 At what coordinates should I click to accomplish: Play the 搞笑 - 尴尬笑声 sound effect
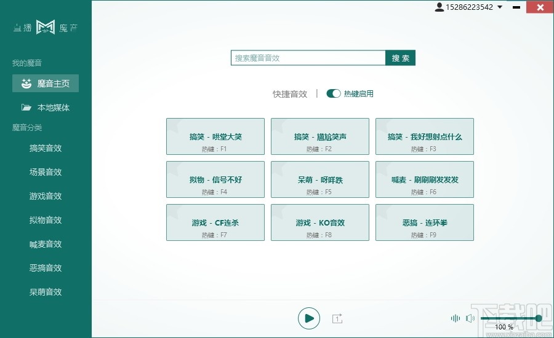[x=319, y=136]
